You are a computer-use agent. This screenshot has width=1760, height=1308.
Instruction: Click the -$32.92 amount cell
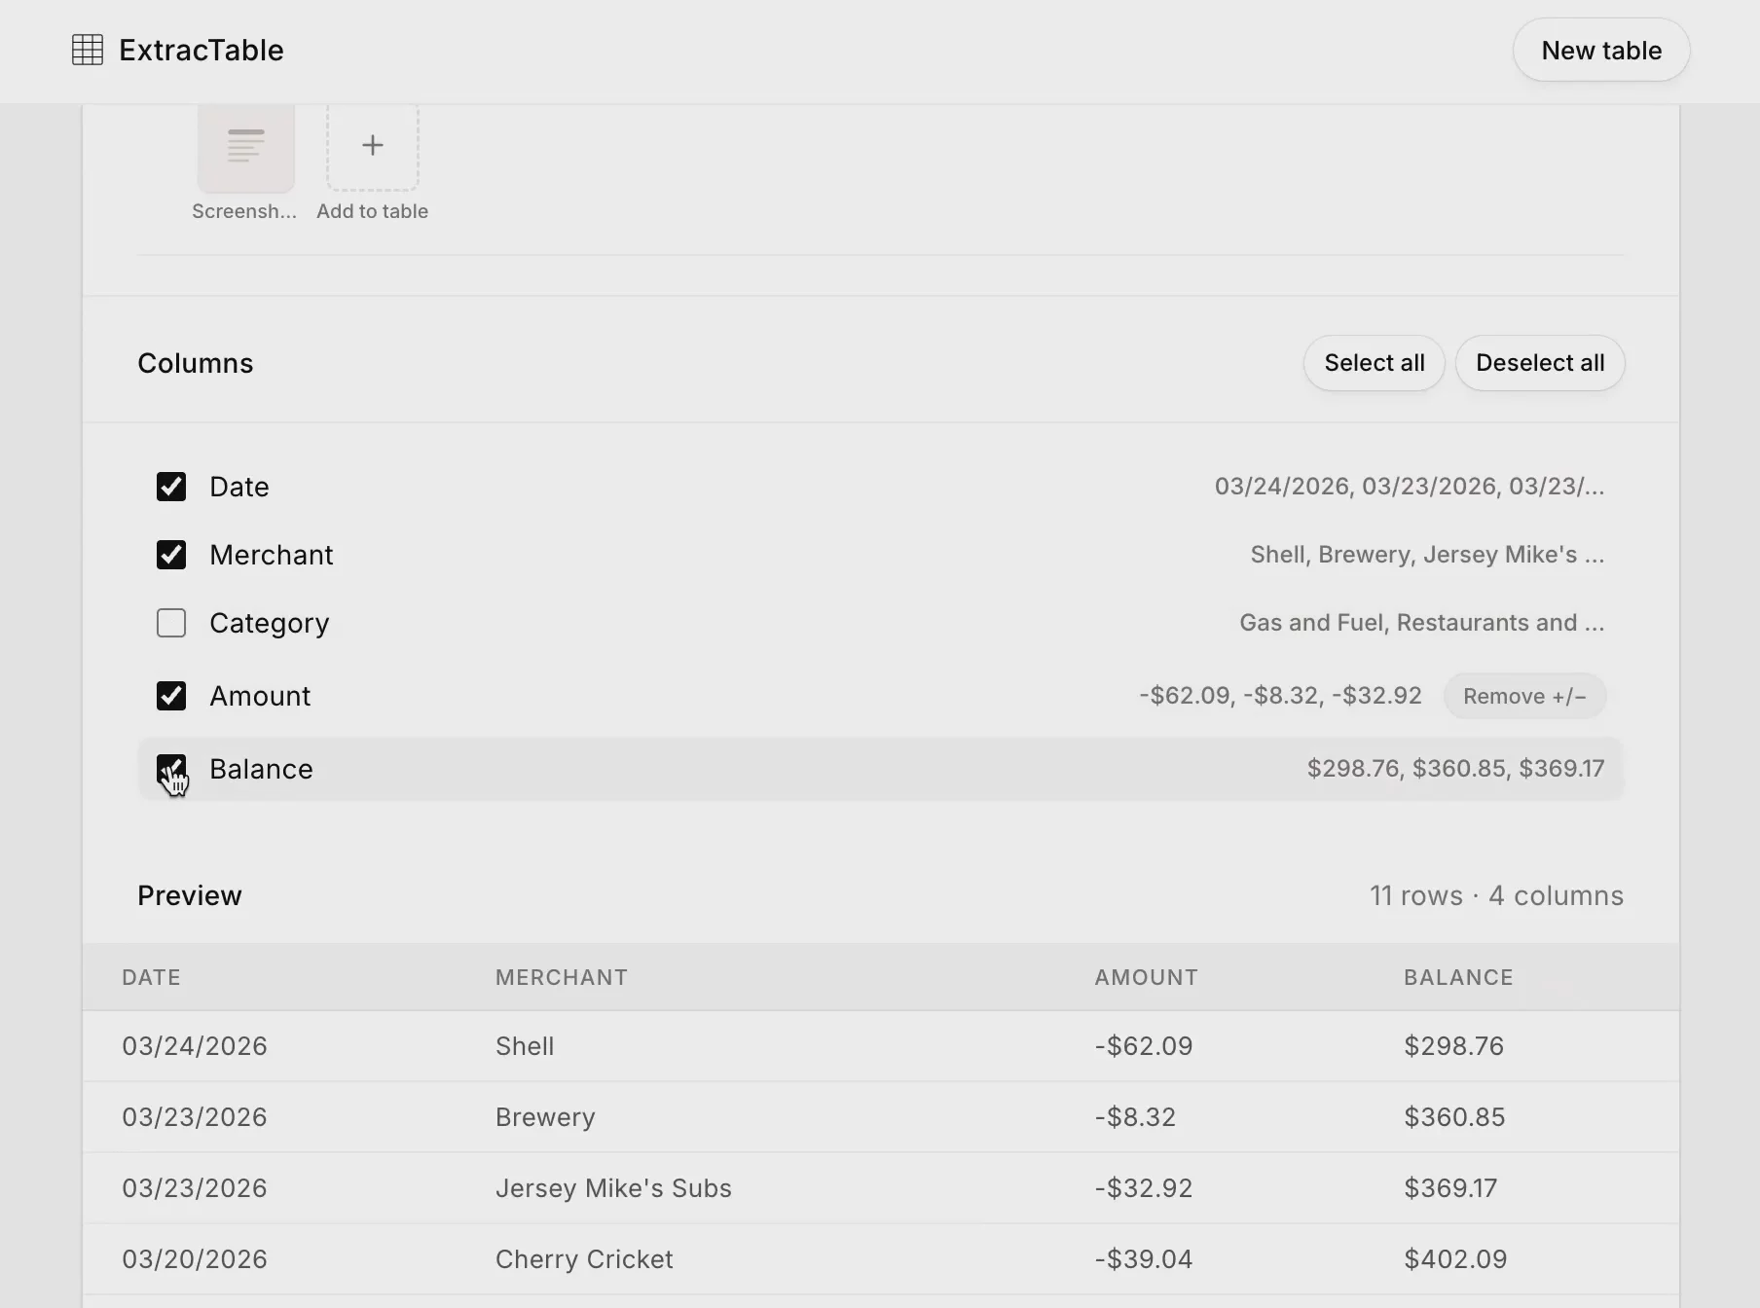1144,1188
